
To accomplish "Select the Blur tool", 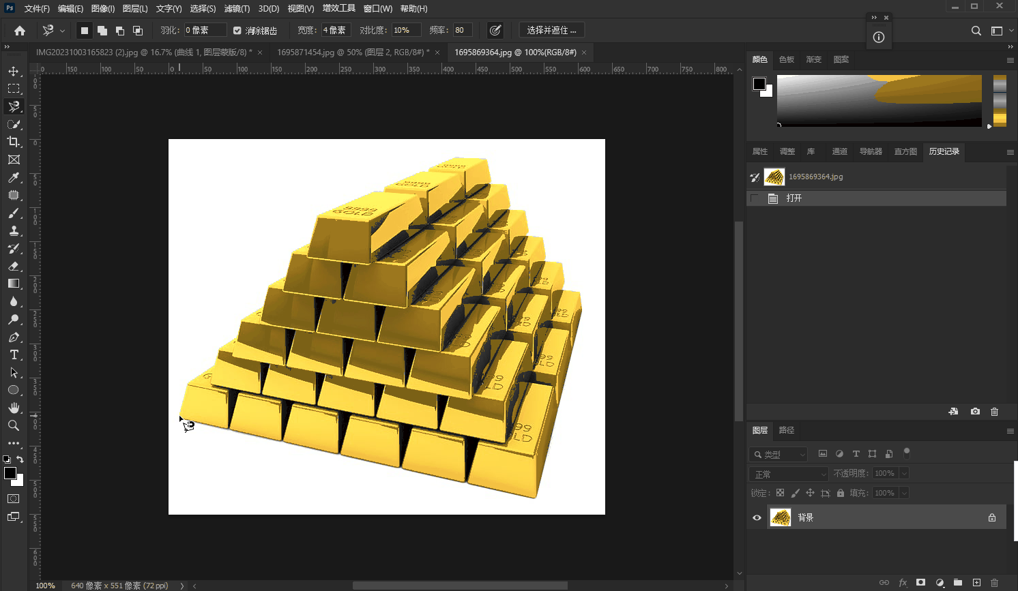I will [13, 301].
